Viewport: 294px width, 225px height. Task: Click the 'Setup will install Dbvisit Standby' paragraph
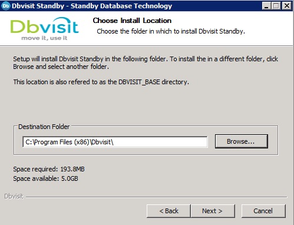tap(146, 62)
